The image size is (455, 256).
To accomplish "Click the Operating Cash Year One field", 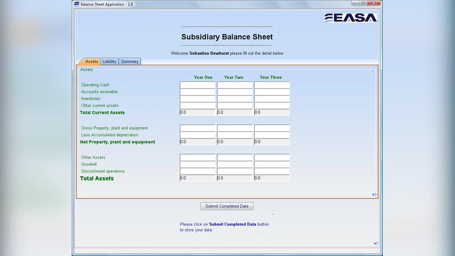I will (197, 85).
